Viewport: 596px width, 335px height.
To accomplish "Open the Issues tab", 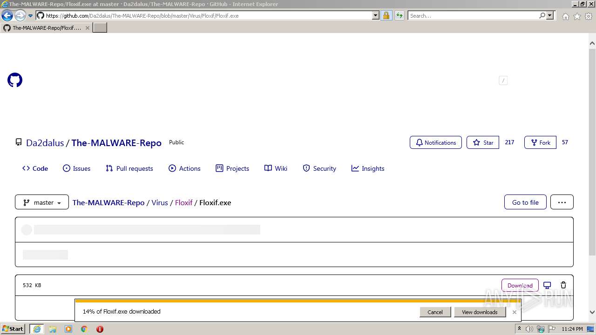I will (x=76, y=168).
